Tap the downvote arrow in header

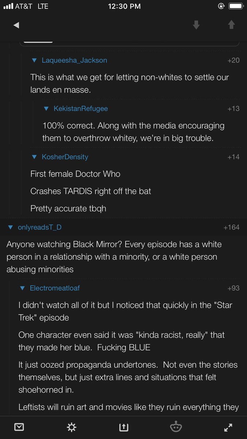click(x=197, y=25)
